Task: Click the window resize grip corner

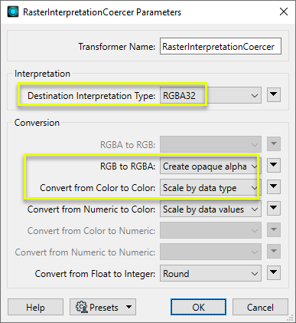Action: [x=290, y=318]
